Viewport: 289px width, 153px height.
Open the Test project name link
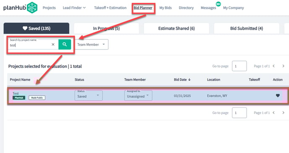tap(16, 93)
